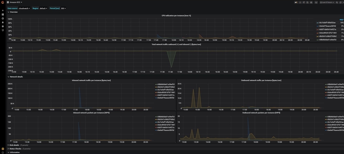Open the Last 6 hours time picker
Image resolution: width=344 pixels, height=154 pixels.
click(x=327, y=2)
